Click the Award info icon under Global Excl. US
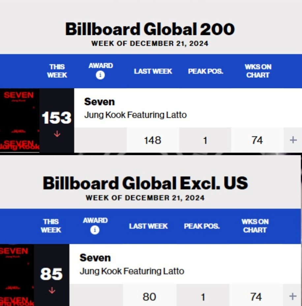This screenshot has height=306, width=302. click(95, 230)
